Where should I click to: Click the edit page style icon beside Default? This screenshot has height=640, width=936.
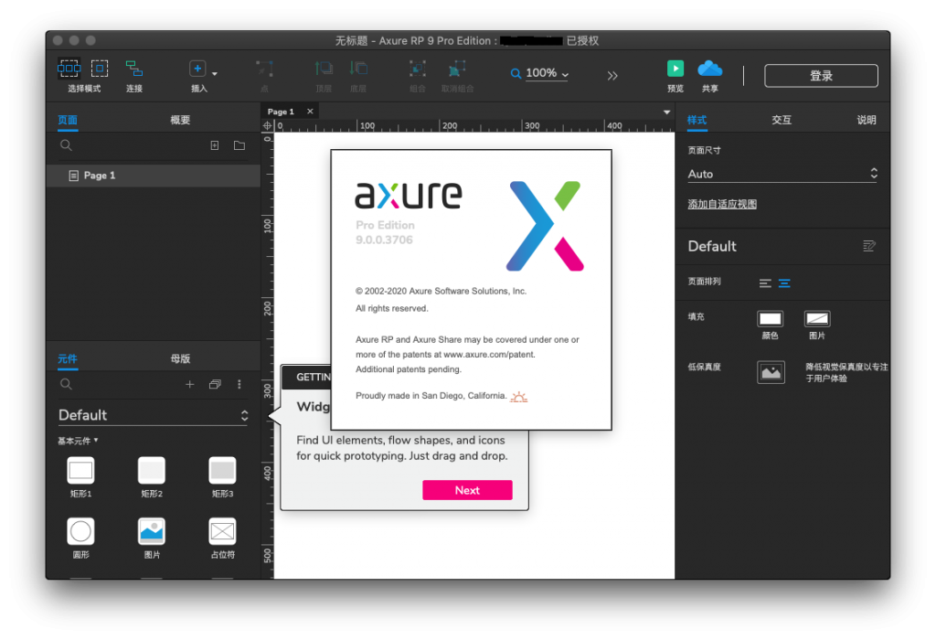click(869, 246)
